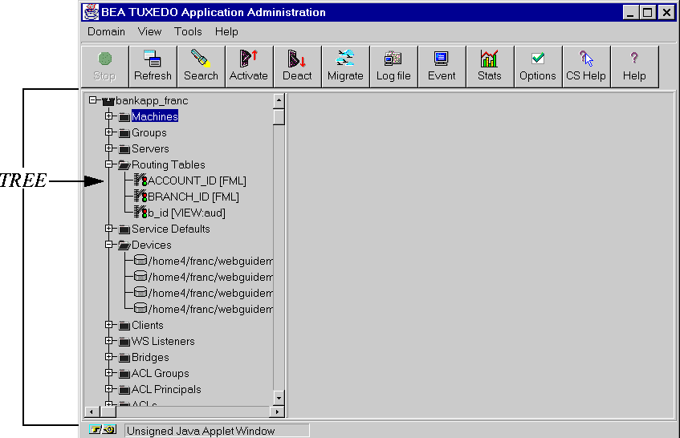This screenshot has width=680, height=438.
Task: Refresh the domain view
Action: pyautogui.click(x=153, y=67)
